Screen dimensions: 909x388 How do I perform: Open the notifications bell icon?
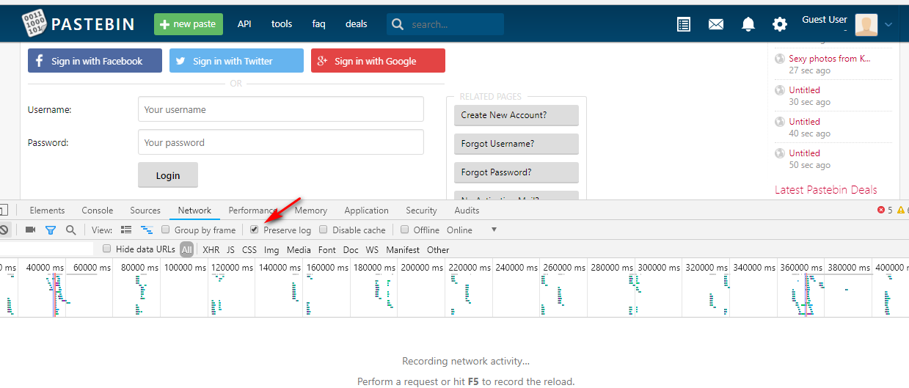pos(748,24)
